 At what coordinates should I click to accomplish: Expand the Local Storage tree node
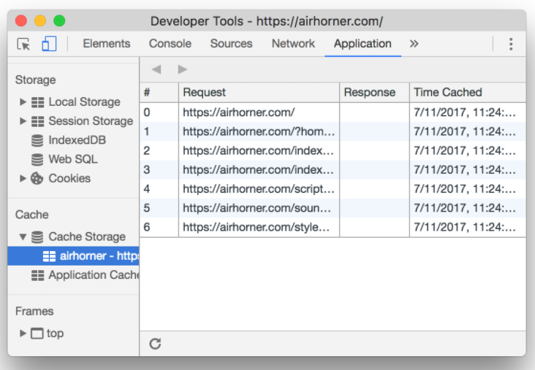pos(23,102)
